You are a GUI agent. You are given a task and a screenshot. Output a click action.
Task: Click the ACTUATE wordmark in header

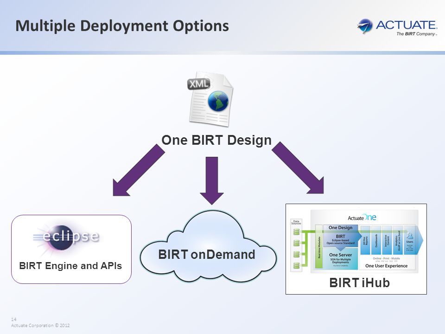[x=407, y=25]
